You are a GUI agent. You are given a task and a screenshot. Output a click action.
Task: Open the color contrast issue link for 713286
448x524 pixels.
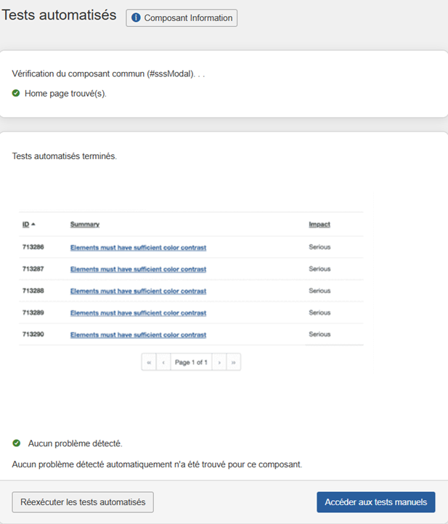tap(138, 247)
